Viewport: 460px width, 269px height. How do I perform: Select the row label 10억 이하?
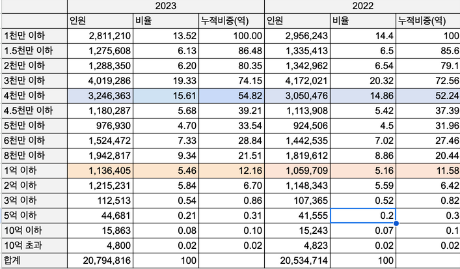point(34,231)
